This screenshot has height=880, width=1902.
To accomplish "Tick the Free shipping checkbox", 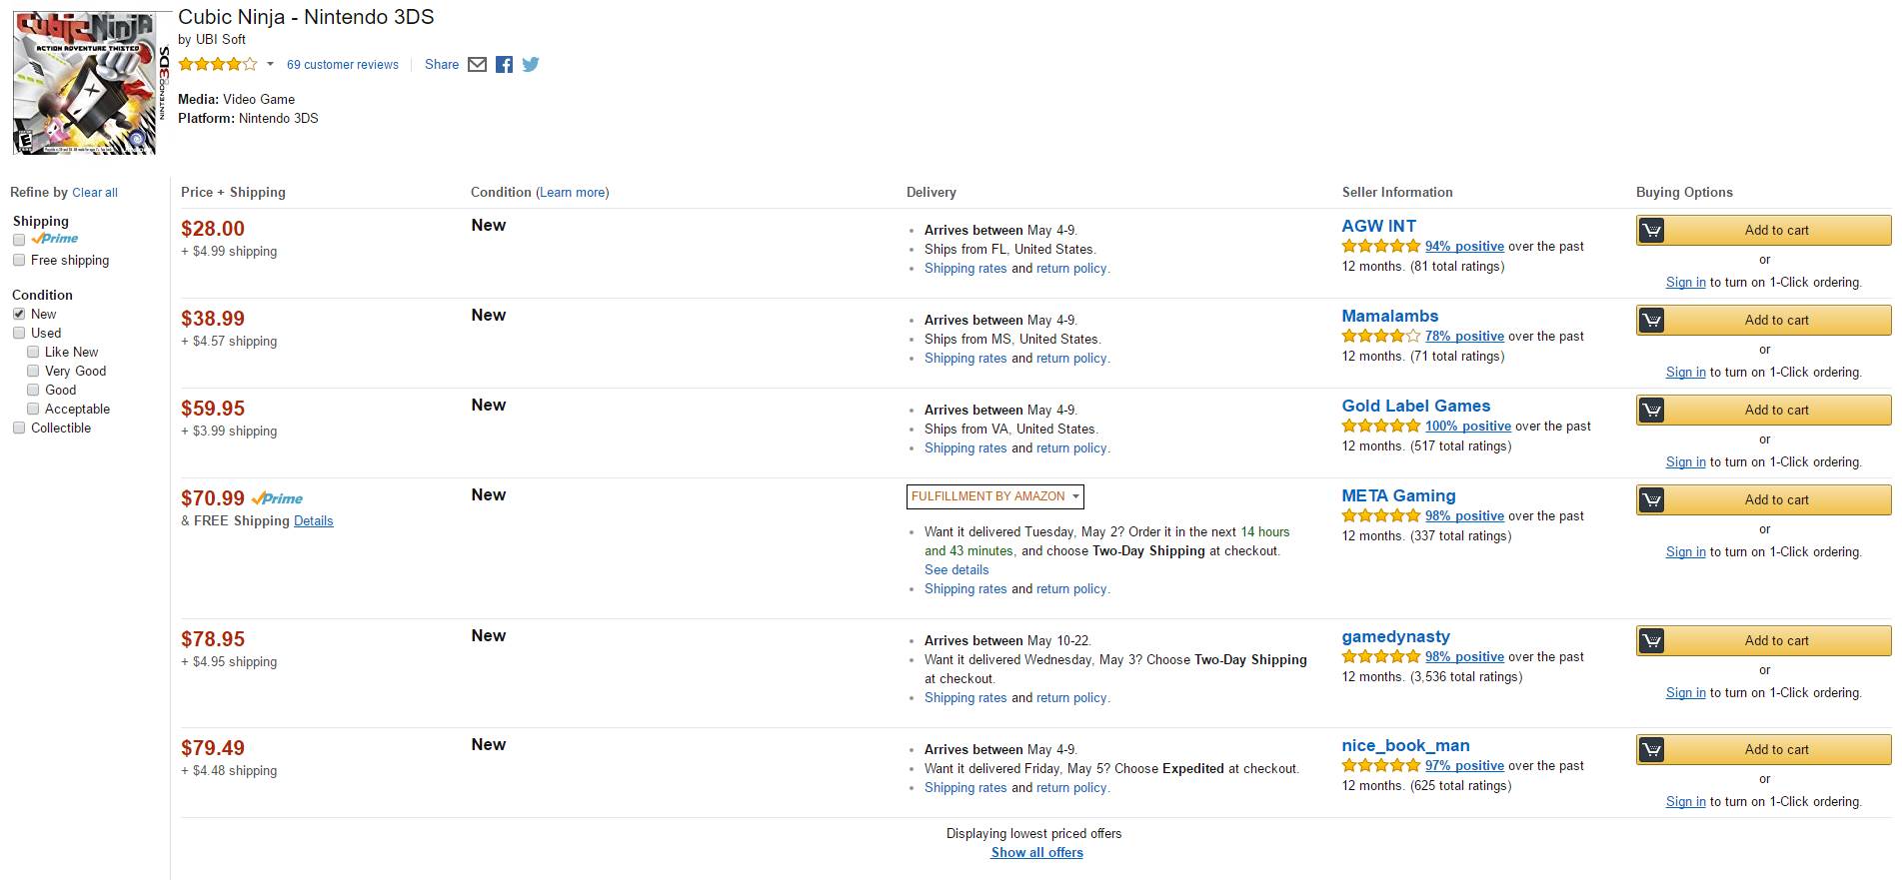I will tap(19, 261).
